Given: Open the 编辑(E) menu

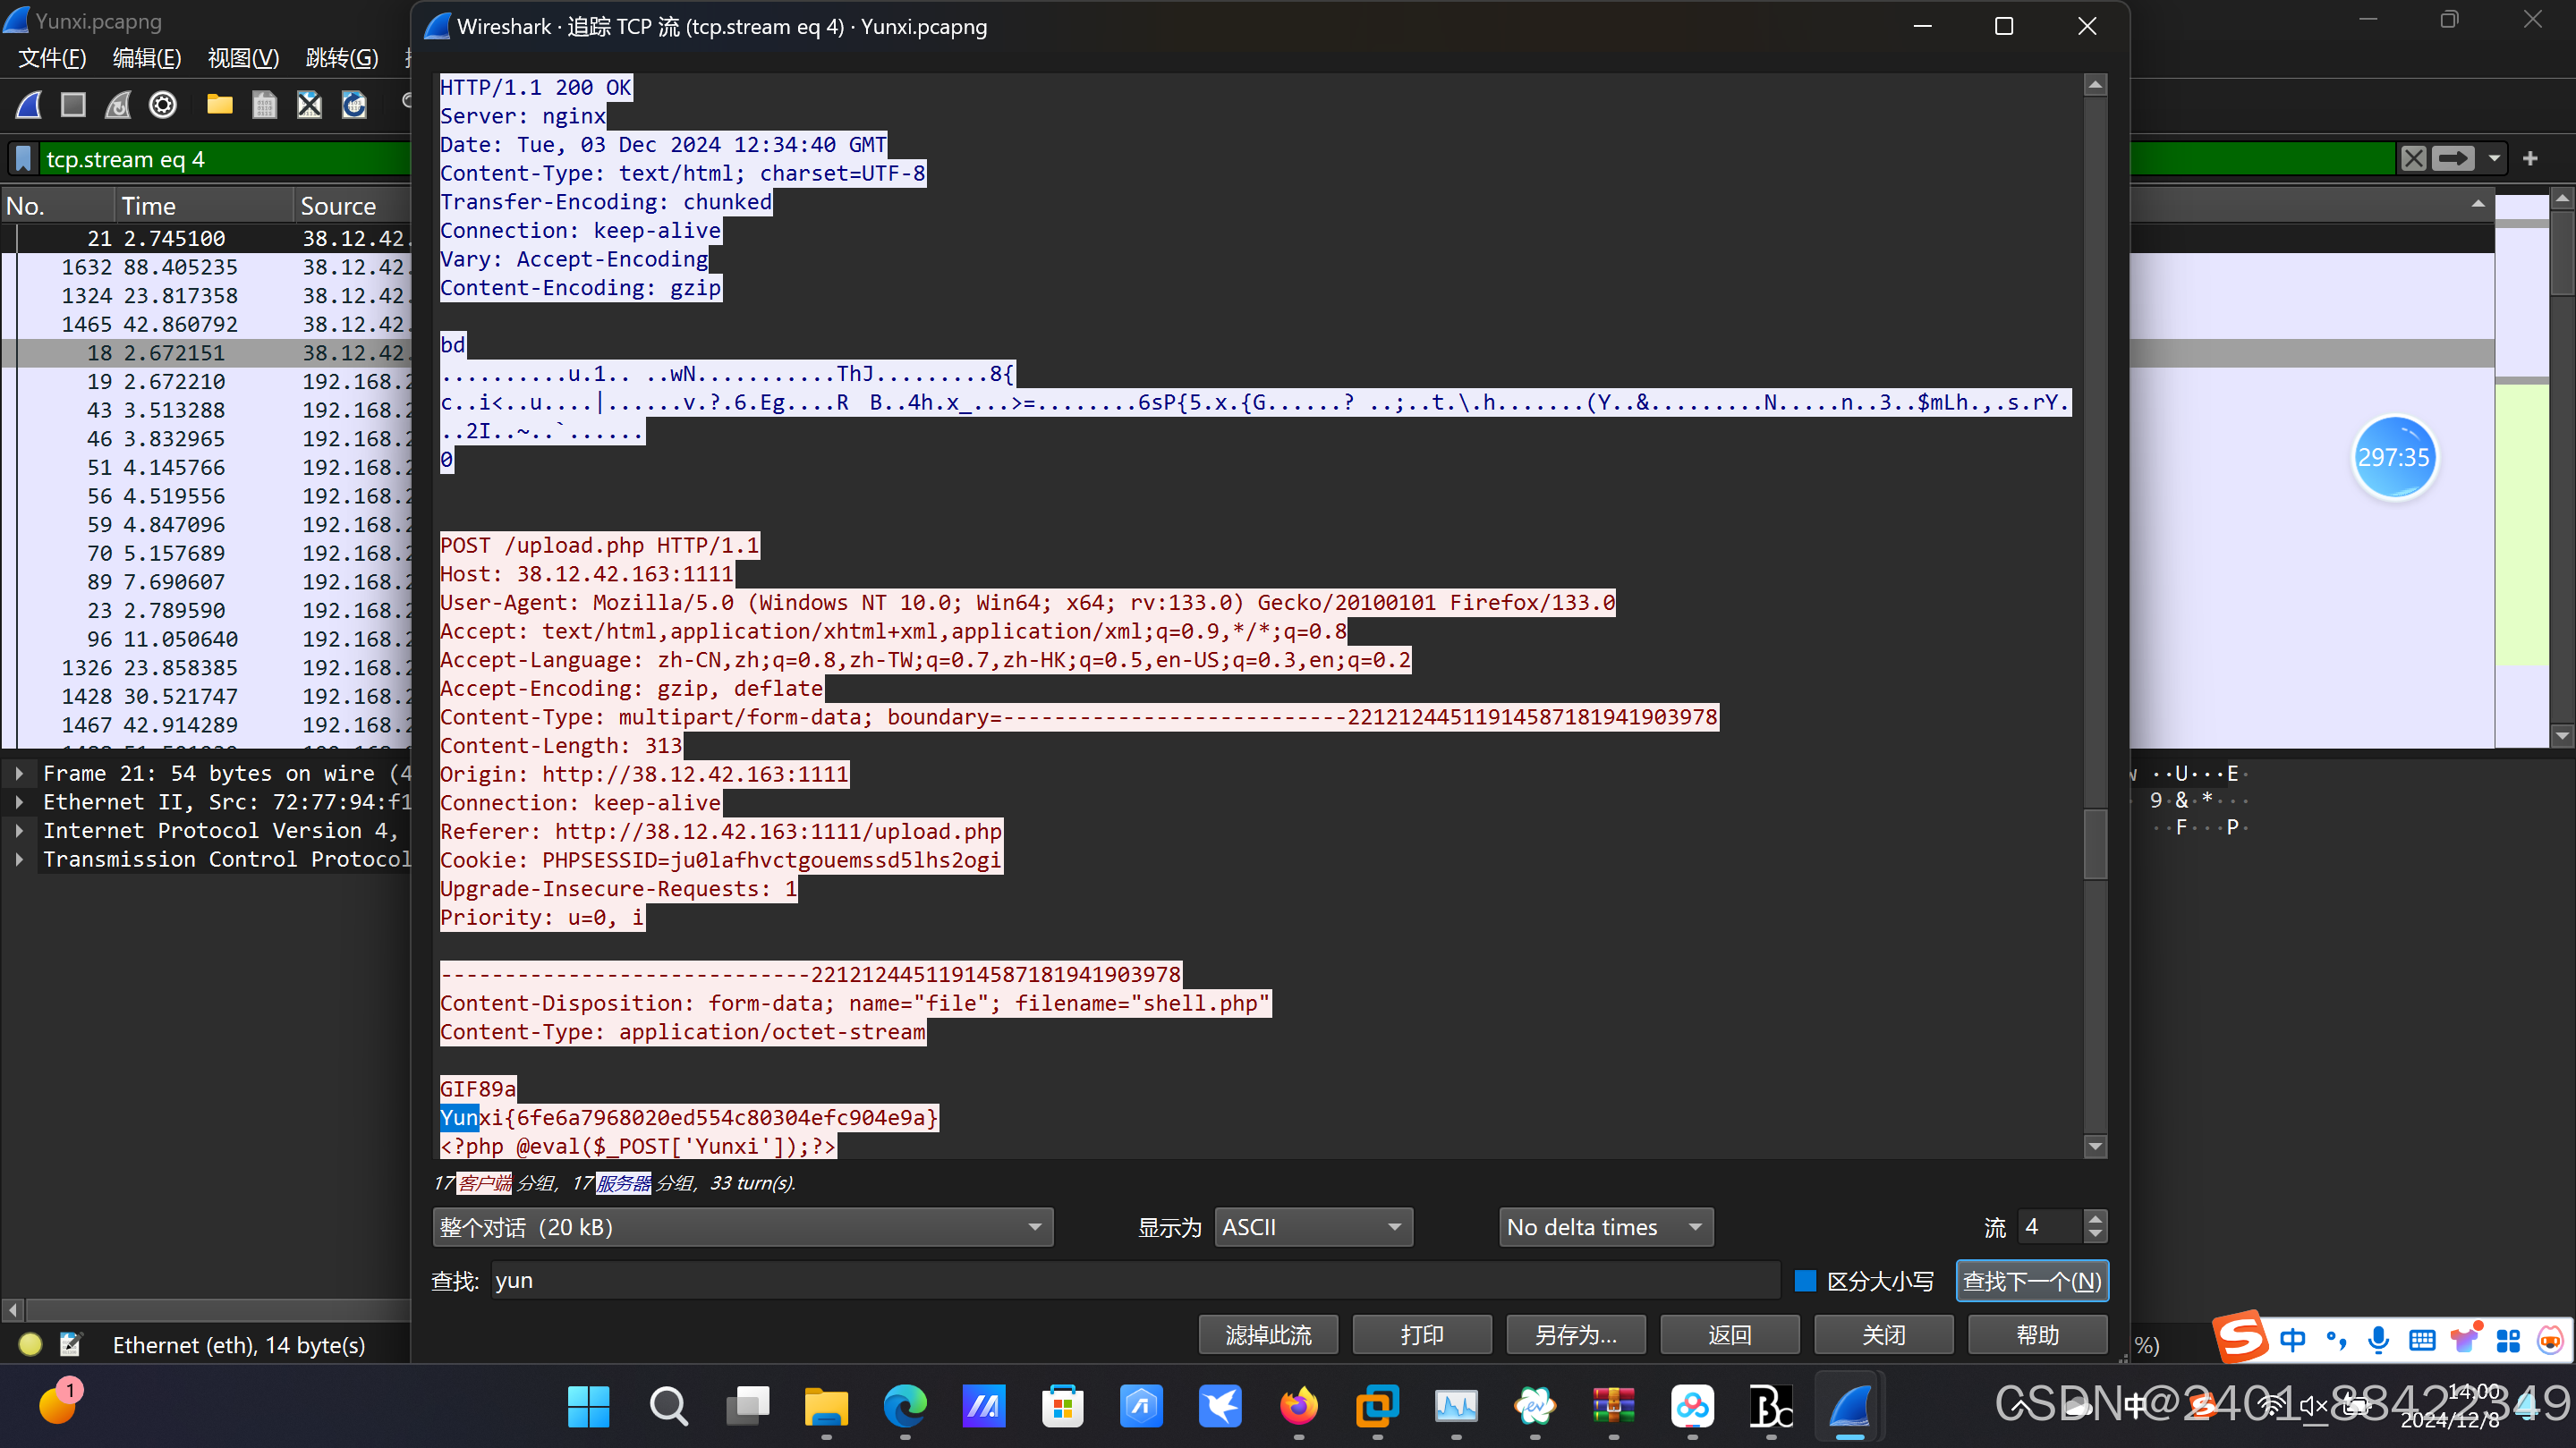Looking at the screenshot, I should pyautogui.click(x=147, y=58).
